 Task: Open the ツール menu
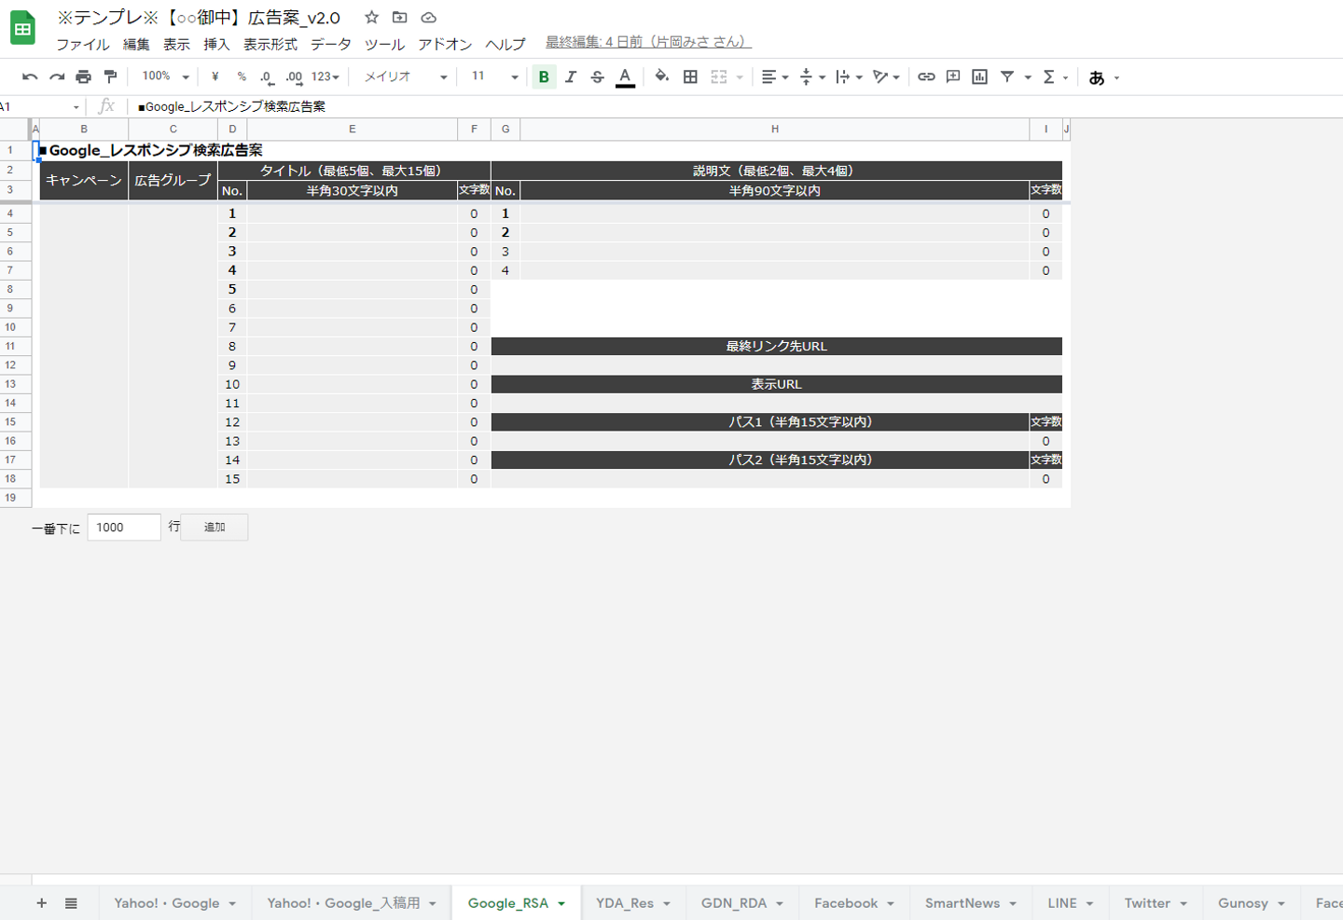coord(384,44)
